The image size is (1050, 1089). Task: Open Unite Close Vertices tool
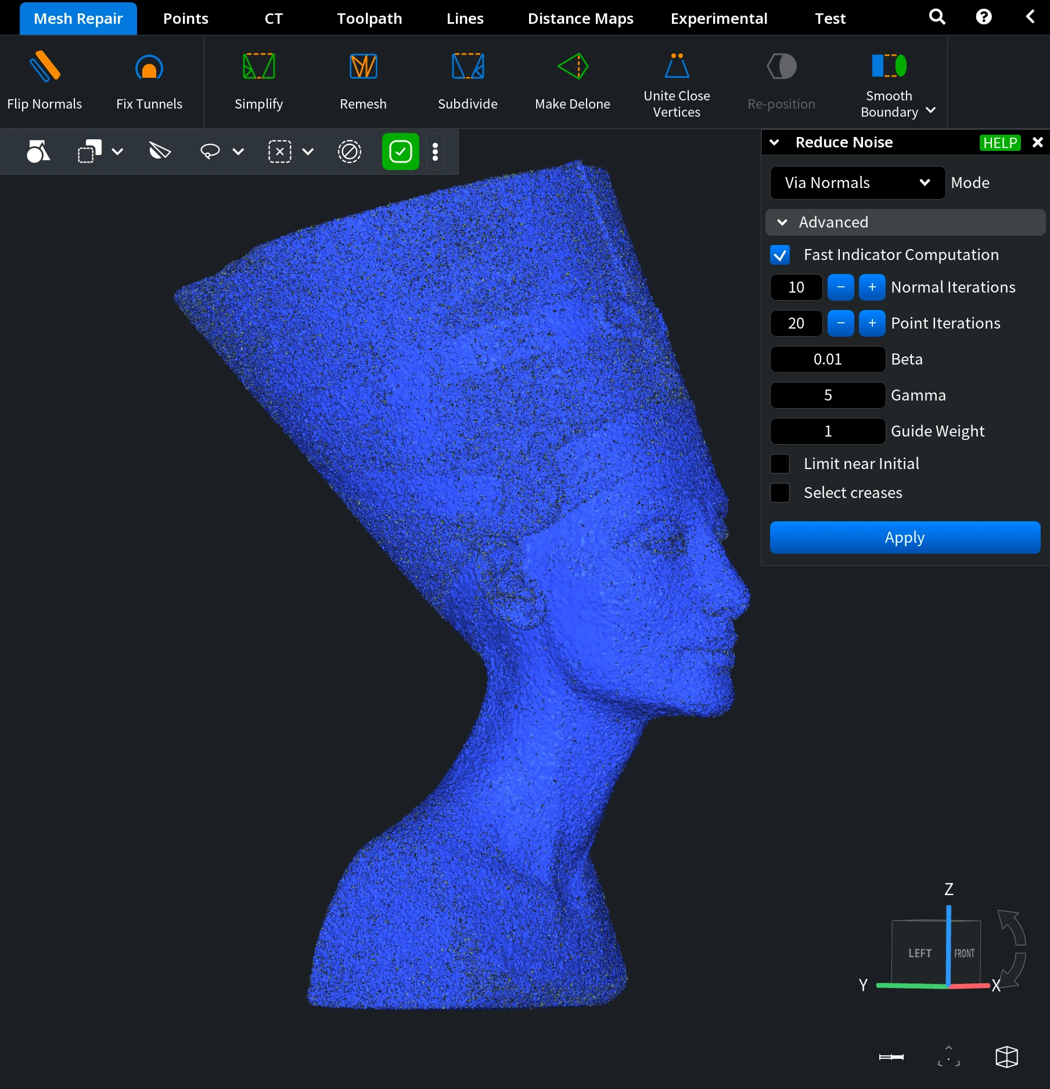coord(677,85)
